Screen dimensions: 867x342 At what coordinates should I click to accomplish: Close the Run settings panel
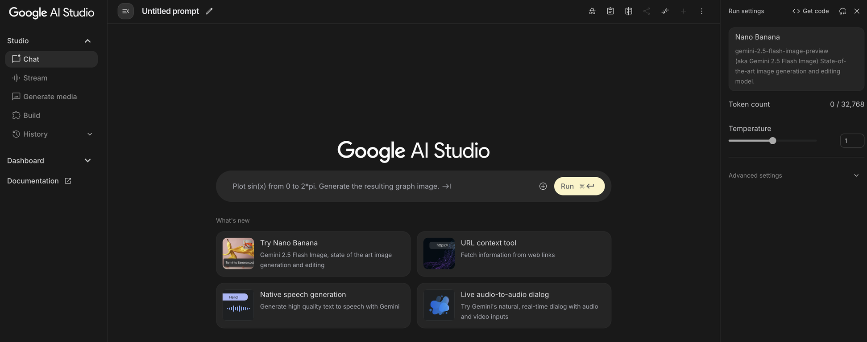tap(857, 11)
